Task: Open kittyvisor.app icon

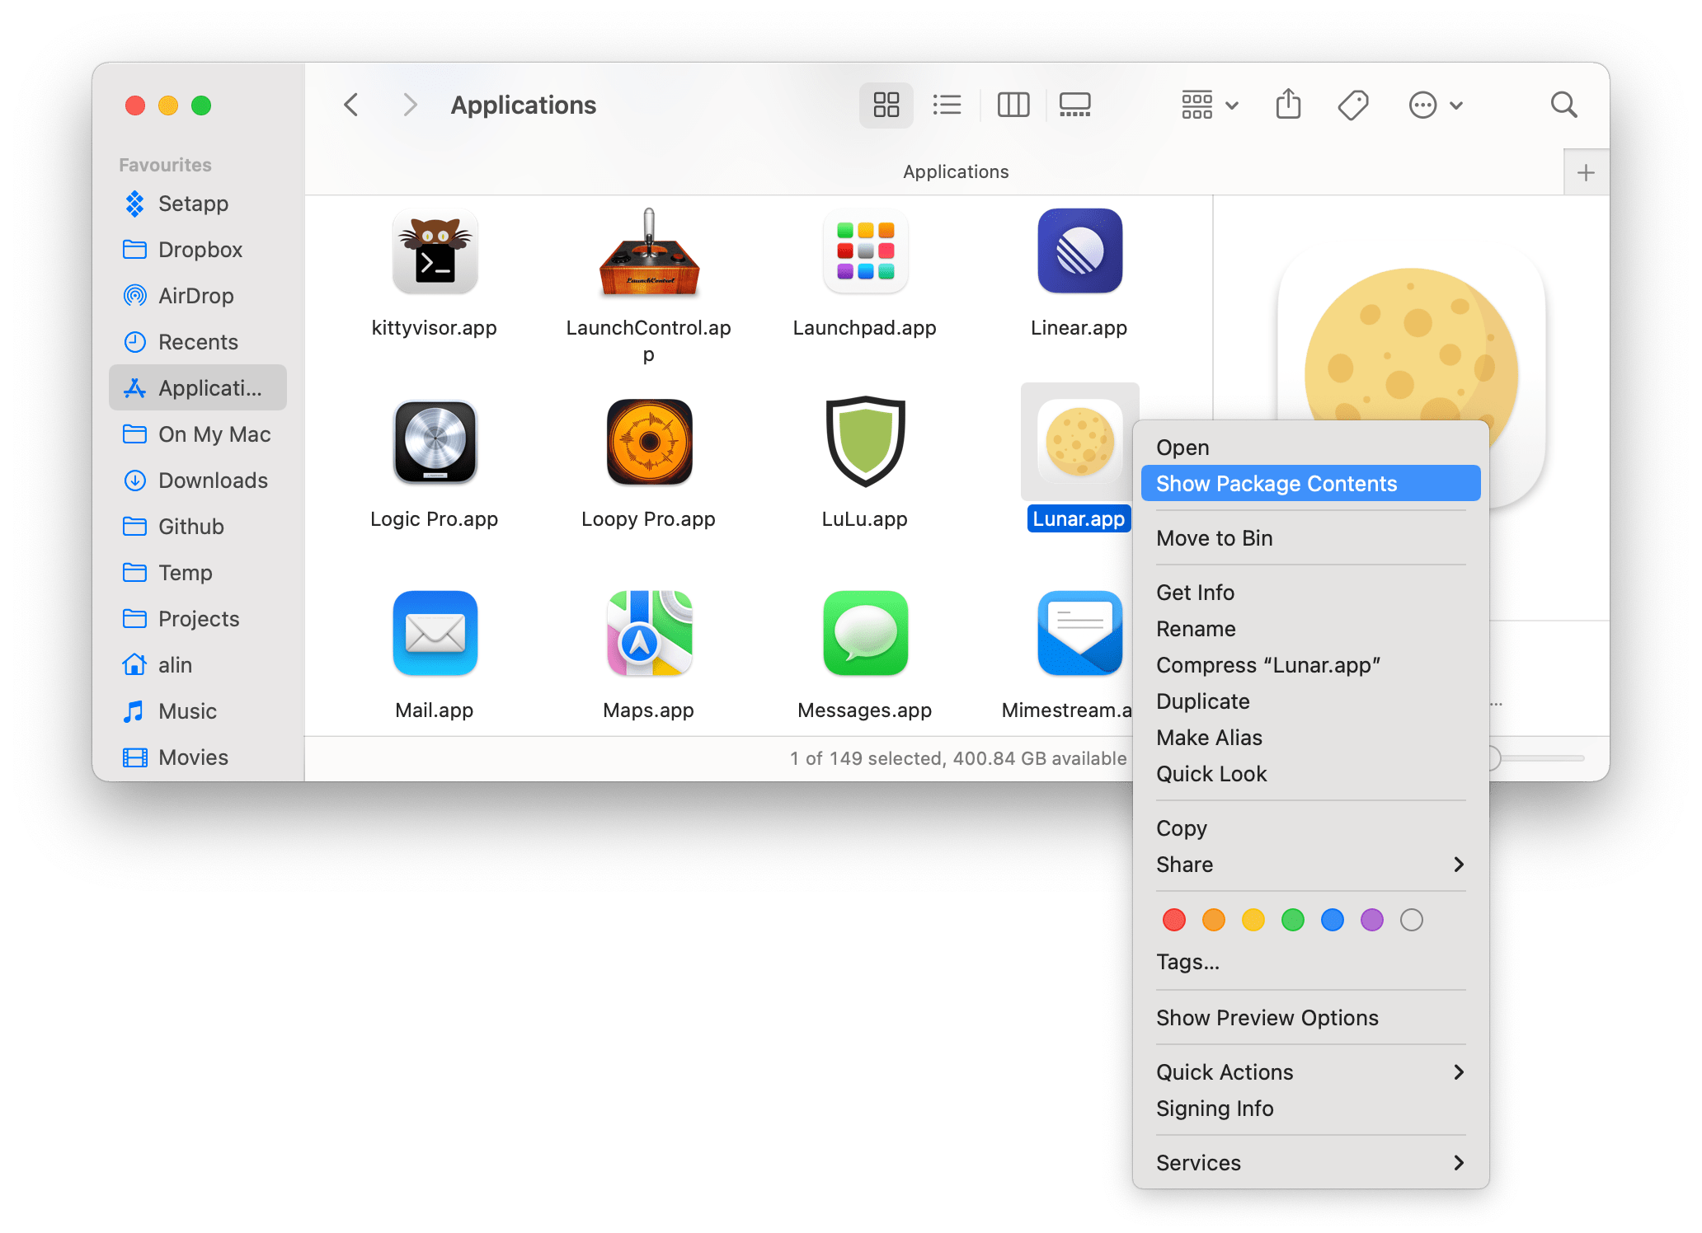Action: pos(435,252)
